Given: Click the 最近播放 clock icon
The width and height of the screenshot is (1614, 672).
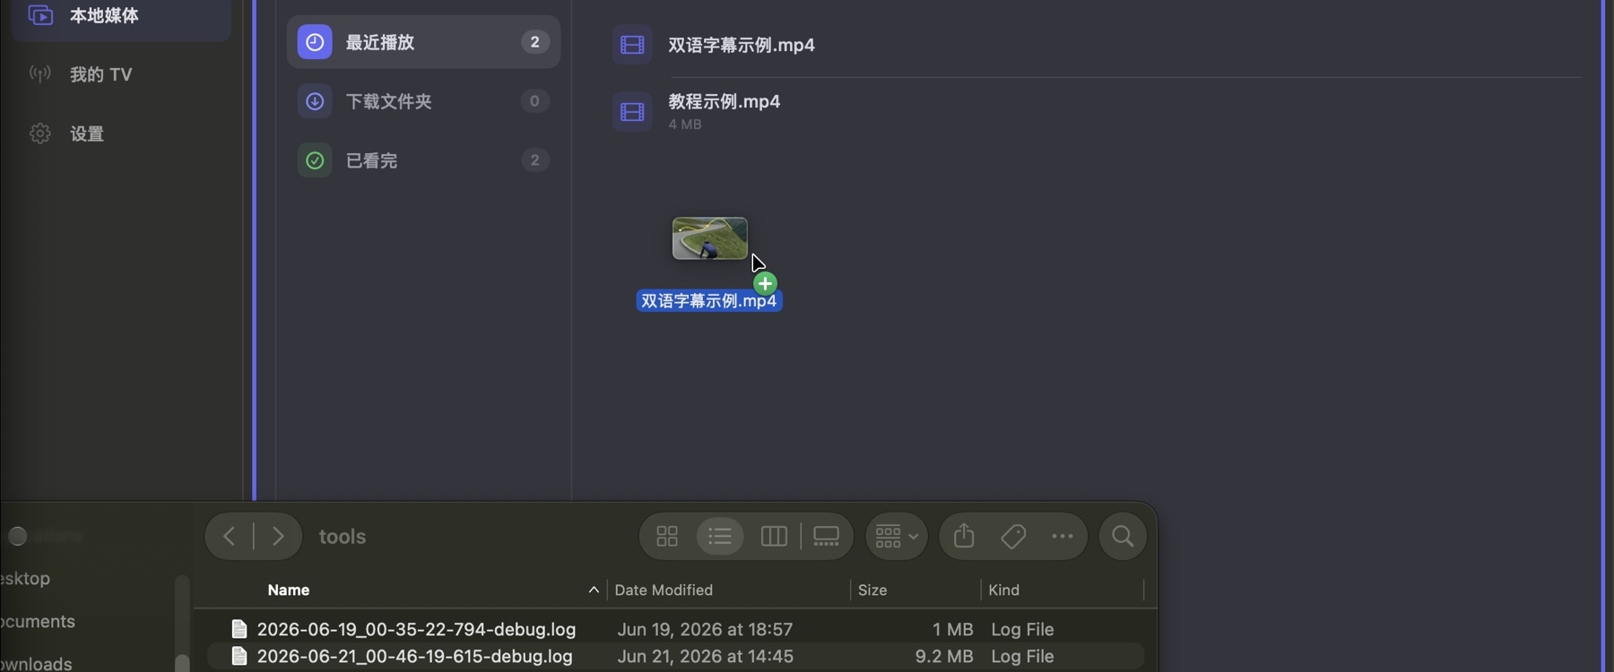Looking at the screenshot, I should coord(315,42).
